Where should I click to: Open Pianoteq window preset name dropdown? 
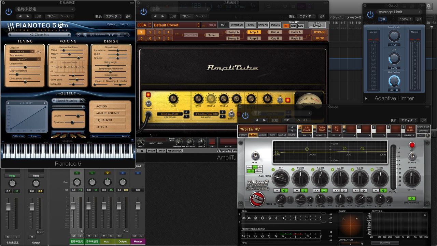(x=45, y=9)
